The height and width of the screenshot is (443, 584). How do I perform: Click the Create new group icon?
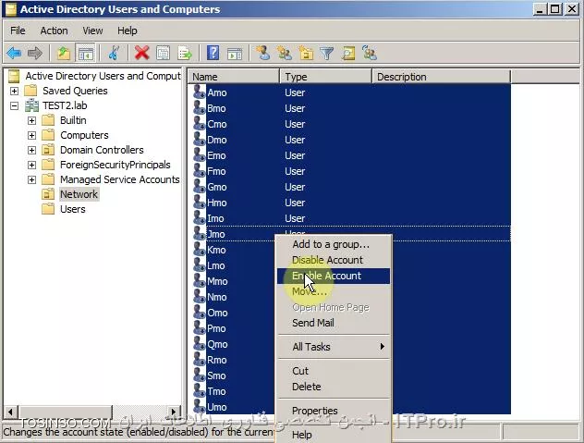click(x=285, y=53)
